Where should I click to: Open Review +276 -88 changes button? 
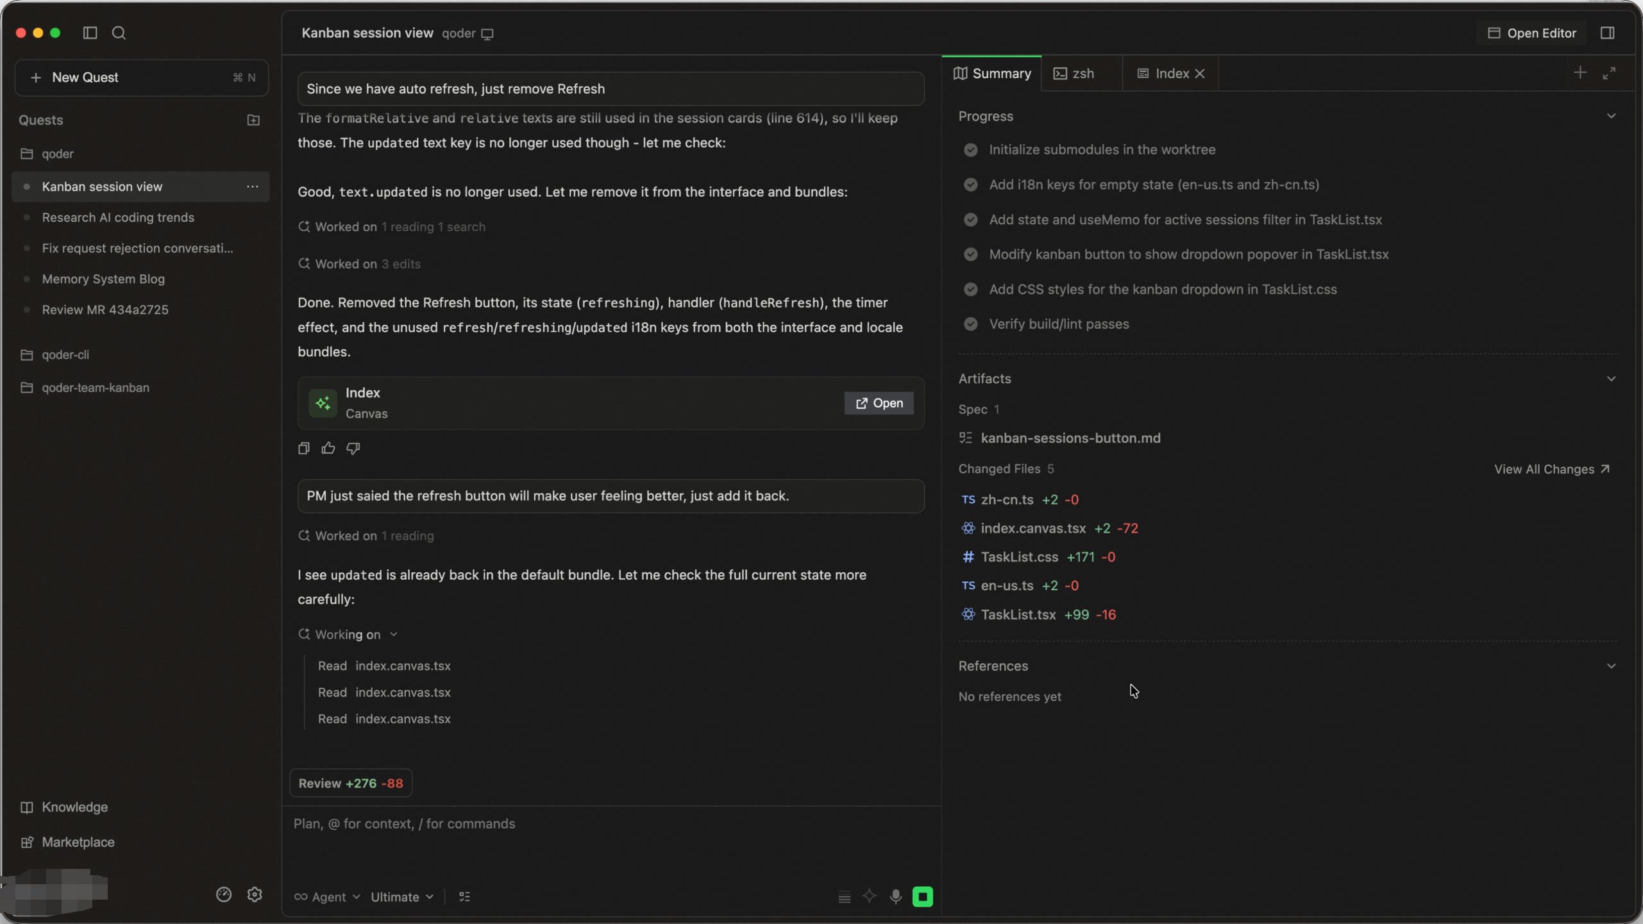[x=351, y=783]
